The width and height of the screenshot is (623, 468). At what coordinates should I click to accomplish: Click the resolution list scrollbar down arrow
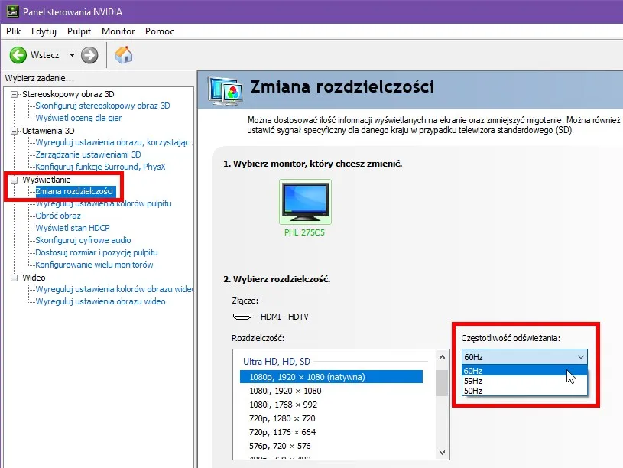point(443,451)
